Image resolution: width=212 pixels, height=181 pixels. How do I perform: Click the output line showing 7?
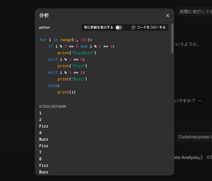pos(41,152)
